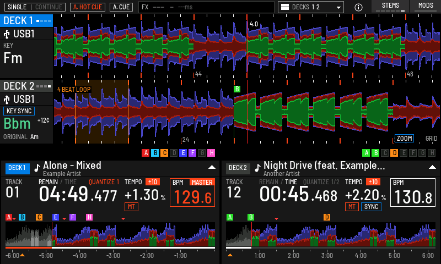This screenshot has height=264, width=441.
Task: Select Deck 2 green hot cue B in row
Action: [375, 153]
